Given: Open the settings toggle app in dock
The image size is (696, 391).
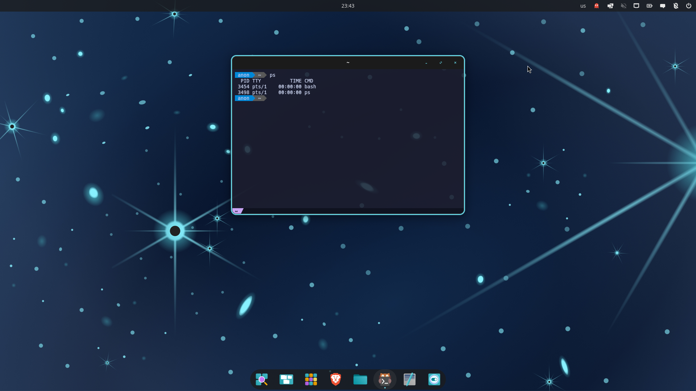Looking at the screenshot, I should (x=434, y=379).
